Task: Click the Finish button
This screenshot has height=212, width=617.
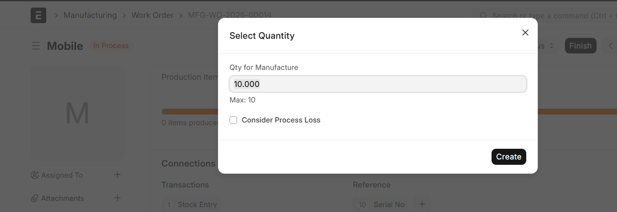Action: click(580, 46)
